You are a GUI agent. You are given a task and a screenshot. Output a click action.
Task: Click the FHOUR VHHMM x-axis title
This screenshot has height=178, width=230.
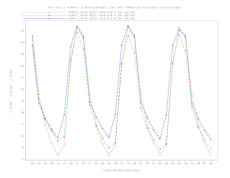tap(121, 170)
